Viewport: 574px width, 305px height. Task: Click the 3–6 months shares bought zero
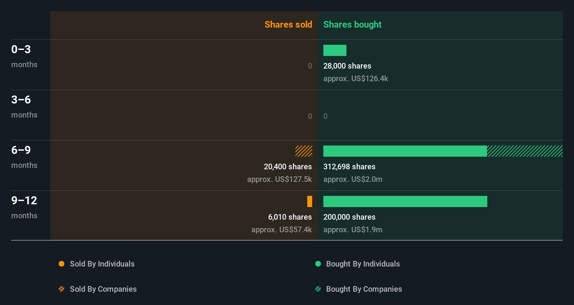point(325,116)
